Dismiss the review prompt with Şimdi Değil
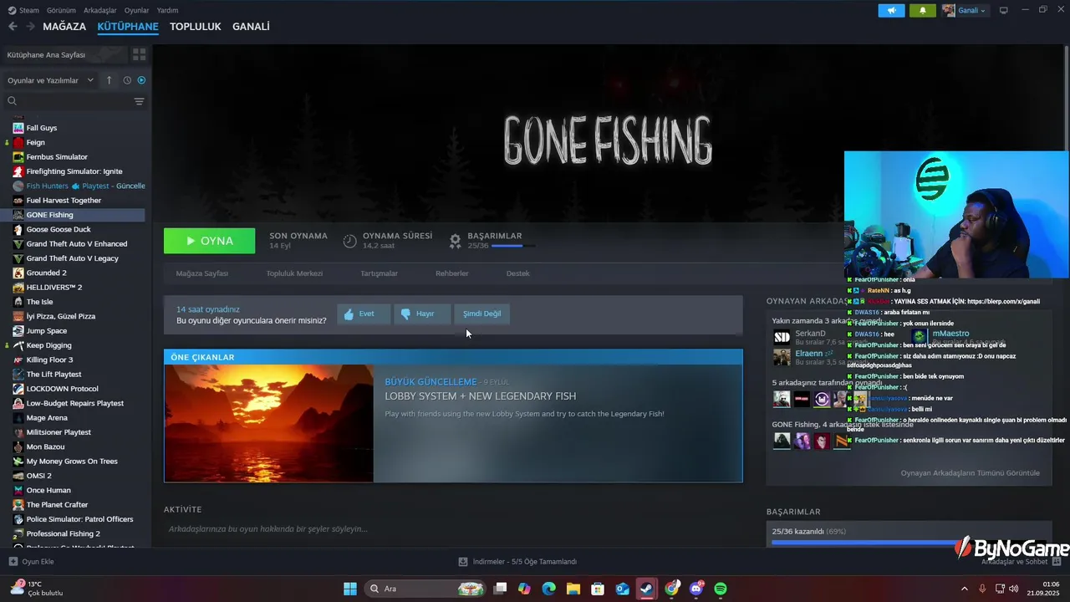 tap(482, 314)
